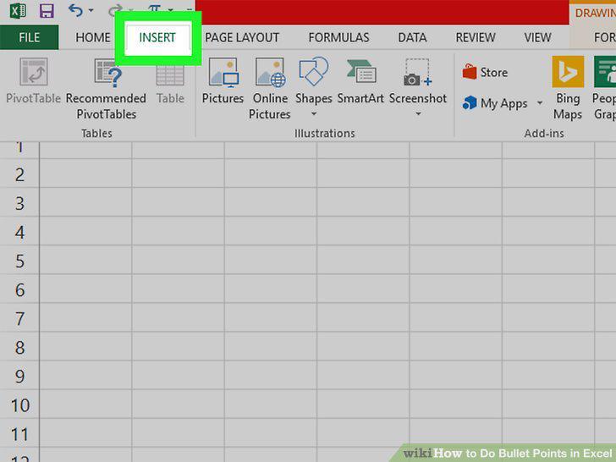The width and height of the screenshot is (616, 462).
Task: Switch to the HOME tab
Action: coord(93,37)
